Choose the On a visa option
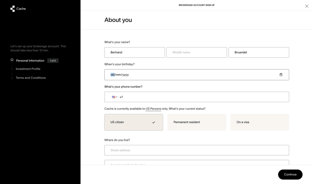The height and width of the screenshot is (184, 313). (259, 122)
